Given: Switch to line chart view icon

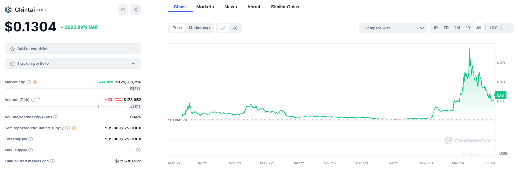Looking at the screenshot, I should coord(223,28).
